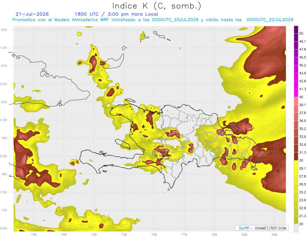308x238 pixels.
Task: Click the "30" color scale value
Action: tap(301, 160)
